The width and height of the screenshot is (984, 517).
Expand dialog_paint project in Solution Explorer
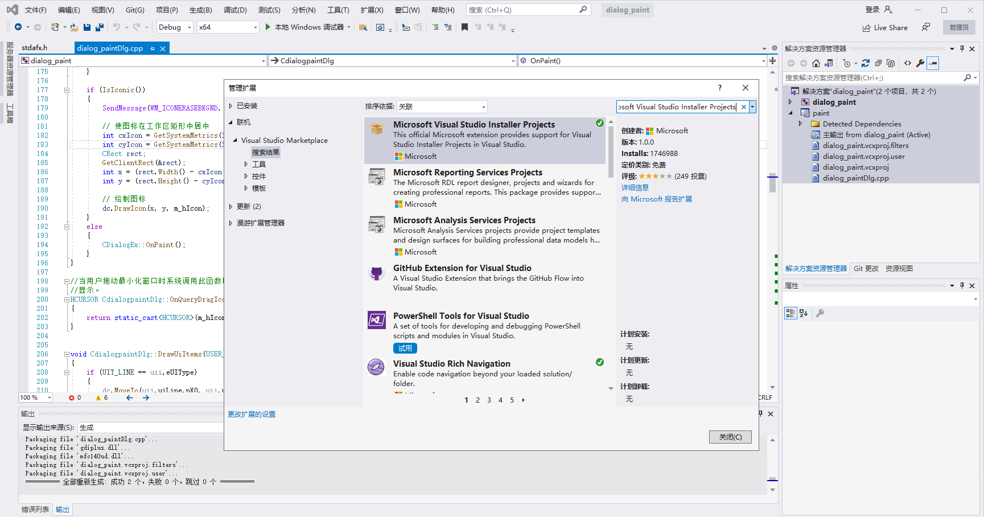pos(790,102)
